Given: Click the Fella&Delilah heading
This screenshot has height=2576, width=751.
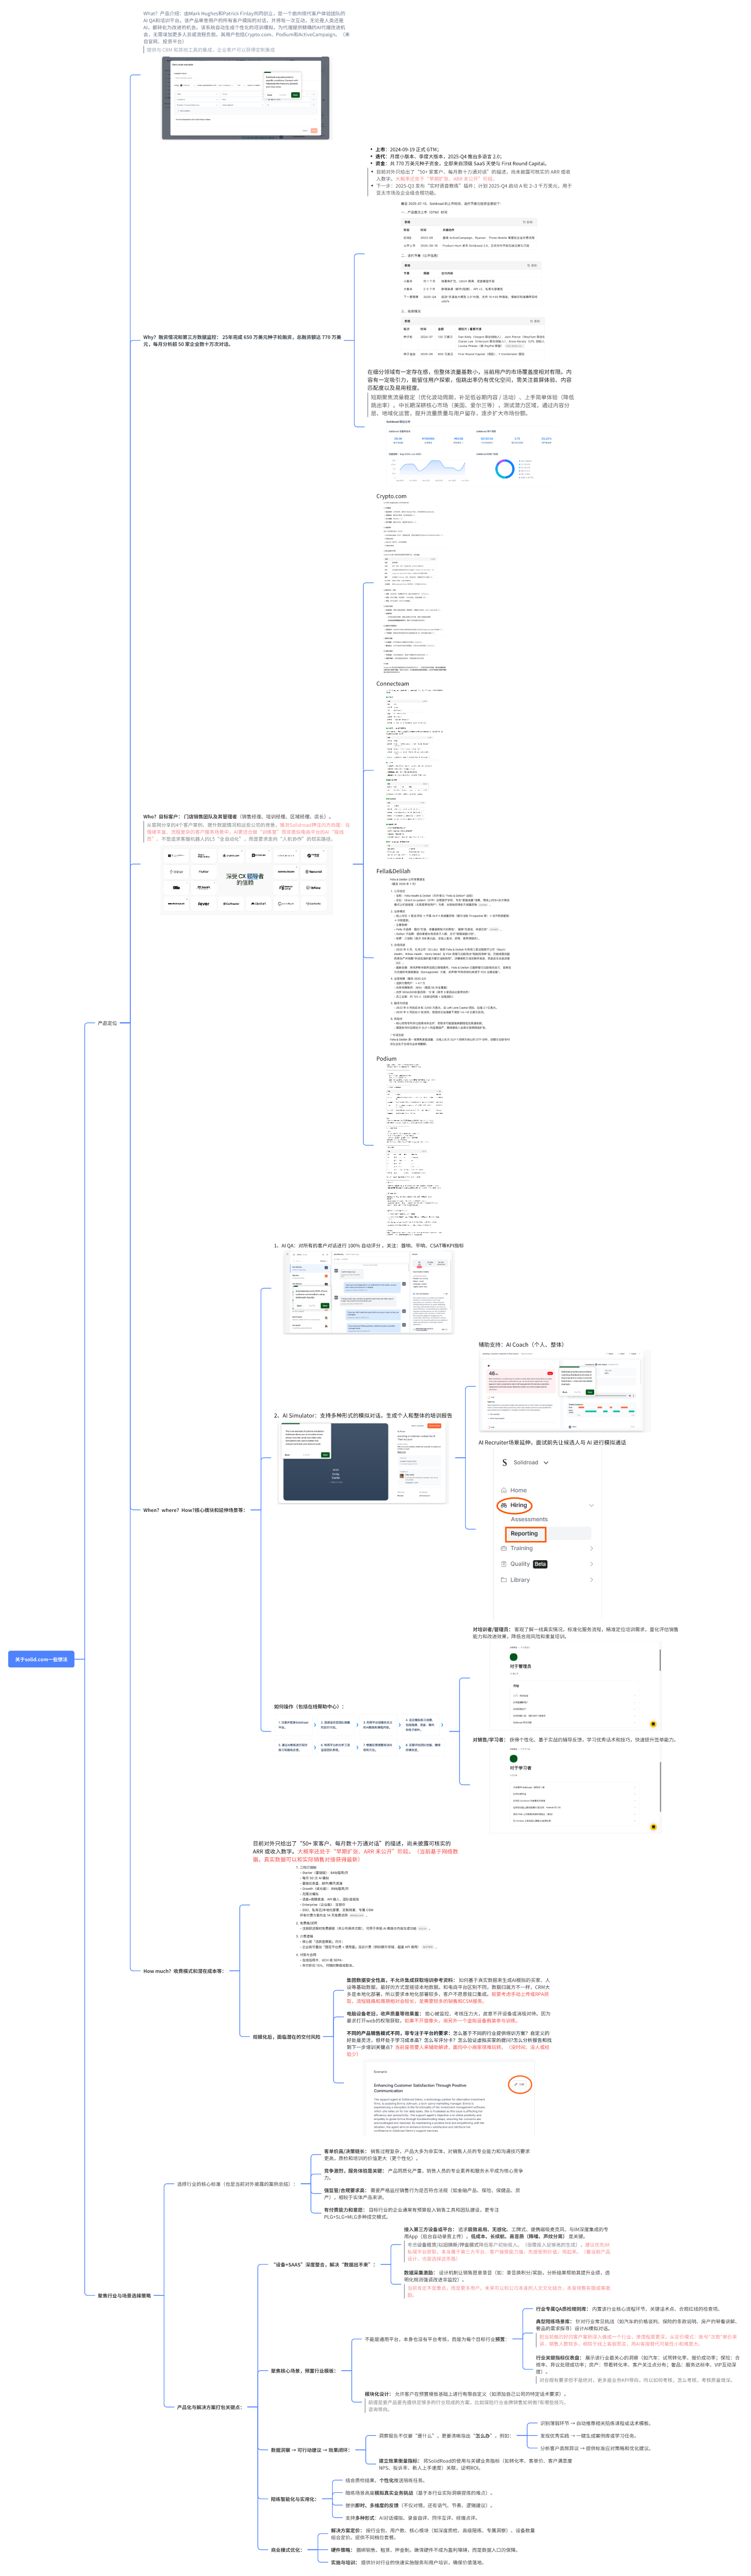Looking at the screenshot, I should pyautogui.click(x=392, y=871).
